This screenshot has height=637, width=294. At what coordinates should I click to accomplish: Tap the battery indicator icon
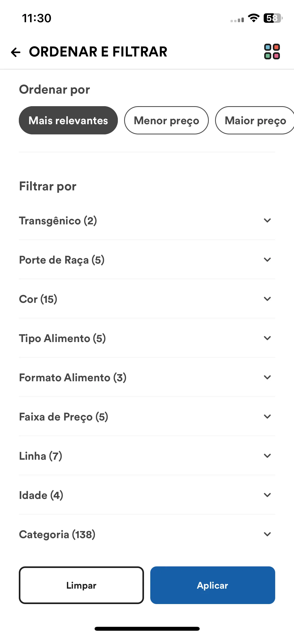pos(273,18)
